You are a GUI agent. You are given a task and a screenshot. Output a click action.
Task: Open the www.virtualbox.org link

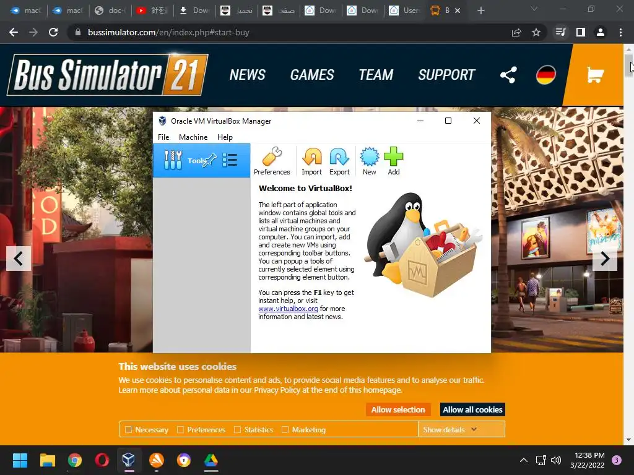tap(288, 309)
